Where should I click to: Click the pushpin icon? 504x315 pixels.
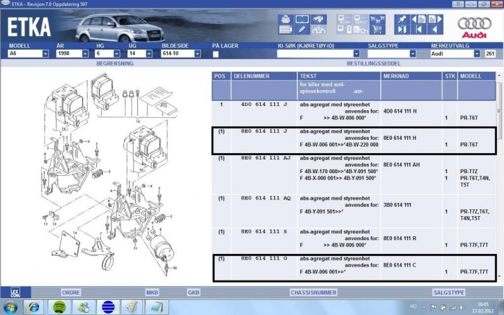point(401,20)
